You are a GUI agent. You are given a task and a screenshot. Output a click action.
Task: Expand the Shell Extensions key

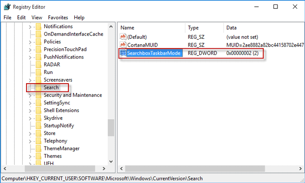pyautogui.click(x=30, y=111)
